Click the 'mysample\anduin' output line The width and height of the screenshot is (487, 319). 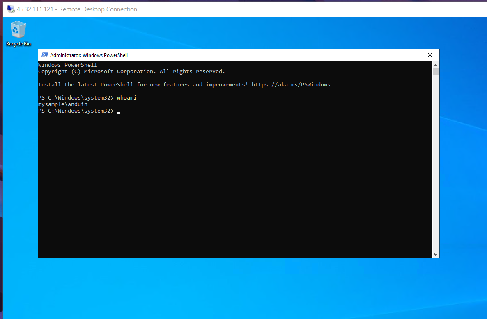point(63,104)
